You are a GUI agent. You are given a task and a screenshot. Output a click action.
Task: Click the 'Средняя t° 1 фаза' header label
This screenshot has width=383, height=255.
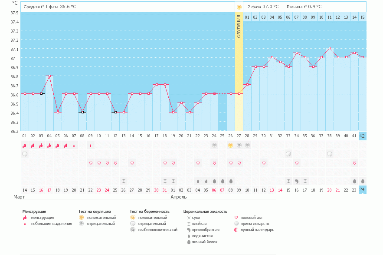[x=41, y=7]
